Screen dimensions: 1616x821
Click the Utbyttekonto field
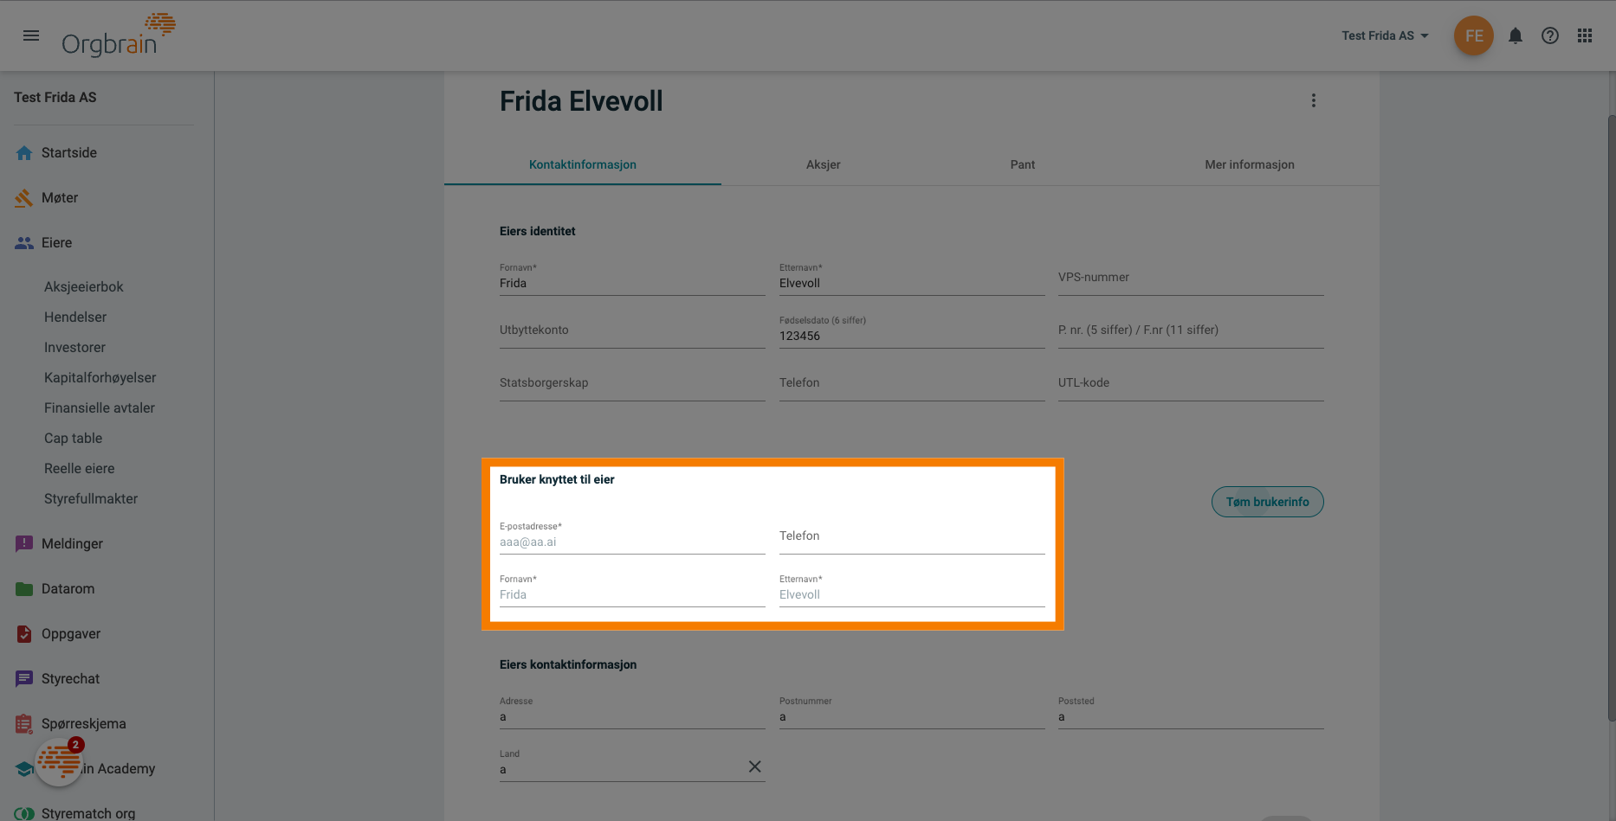[632, 331]
